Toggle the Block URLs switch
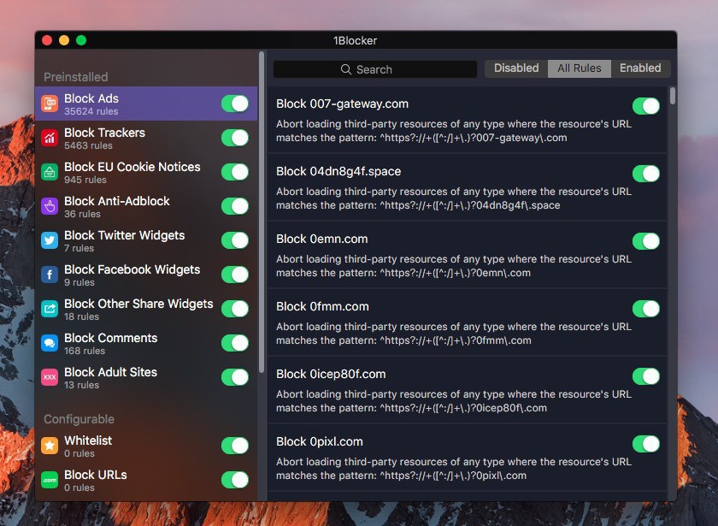The height and width of the screenshot is (526, 718). tap(235, 480)
